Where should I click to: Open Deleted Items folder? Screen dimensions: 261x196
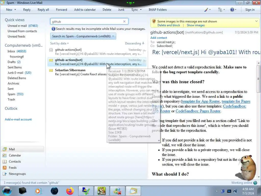17,78
